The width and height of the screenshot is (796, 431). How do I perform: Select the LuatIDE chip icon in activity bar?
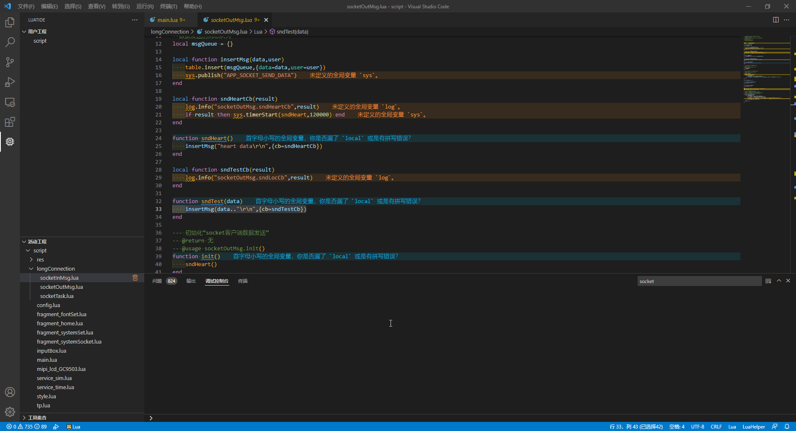[x=10, y=142]
